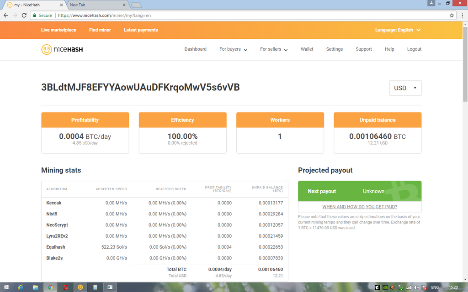Bookmark this page with the star icon
Image resolution: width=468 pixels, height=292 pixels.
coord(452,15)
